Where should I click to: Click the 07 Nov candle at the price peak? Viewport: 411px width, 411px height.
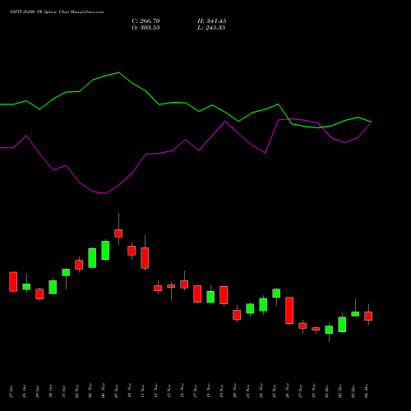118,233
